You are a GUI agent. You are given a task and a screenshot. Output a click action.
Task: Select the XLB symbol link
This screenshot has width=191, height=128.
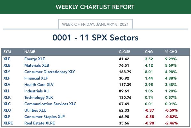click(7, 65)
